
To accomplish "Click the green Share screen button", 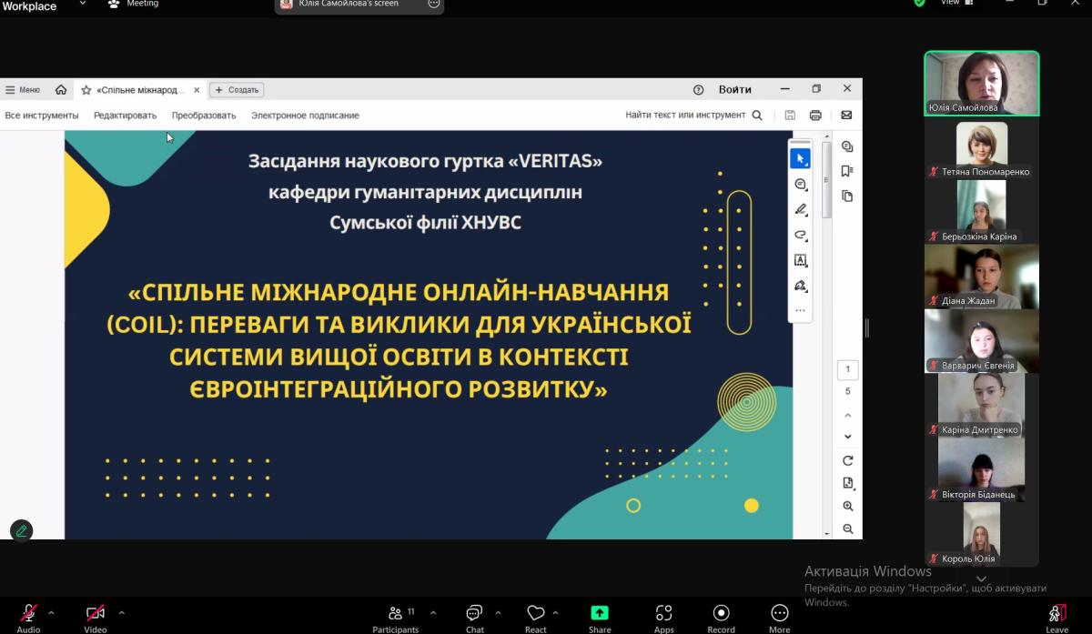I will click(600, 614).
